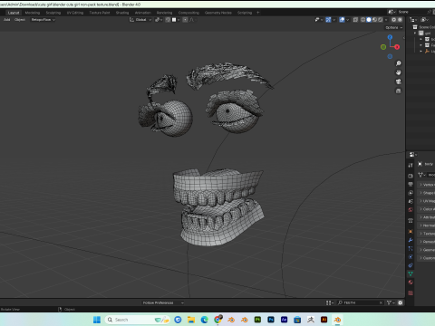Open the View Layer properties tab
The image size is (435, 326).
[x=411, y=193]
